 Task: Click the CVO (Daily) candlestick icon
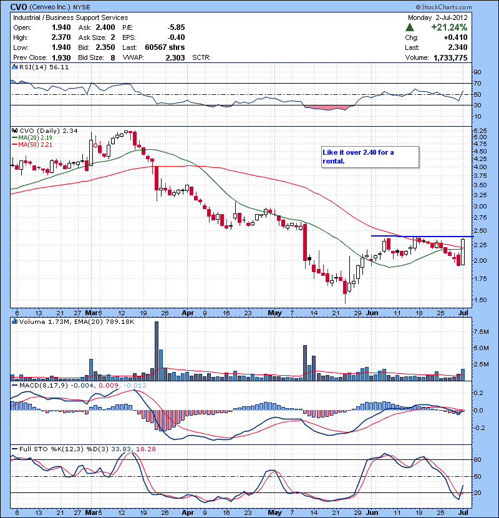pos(14,131)
